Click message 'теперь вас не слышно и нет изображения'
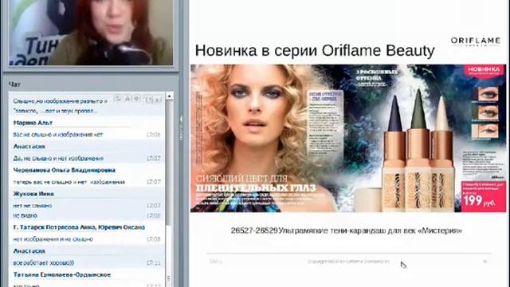Image resolution: width=510 pixels, height=287 pixels. 69,183
